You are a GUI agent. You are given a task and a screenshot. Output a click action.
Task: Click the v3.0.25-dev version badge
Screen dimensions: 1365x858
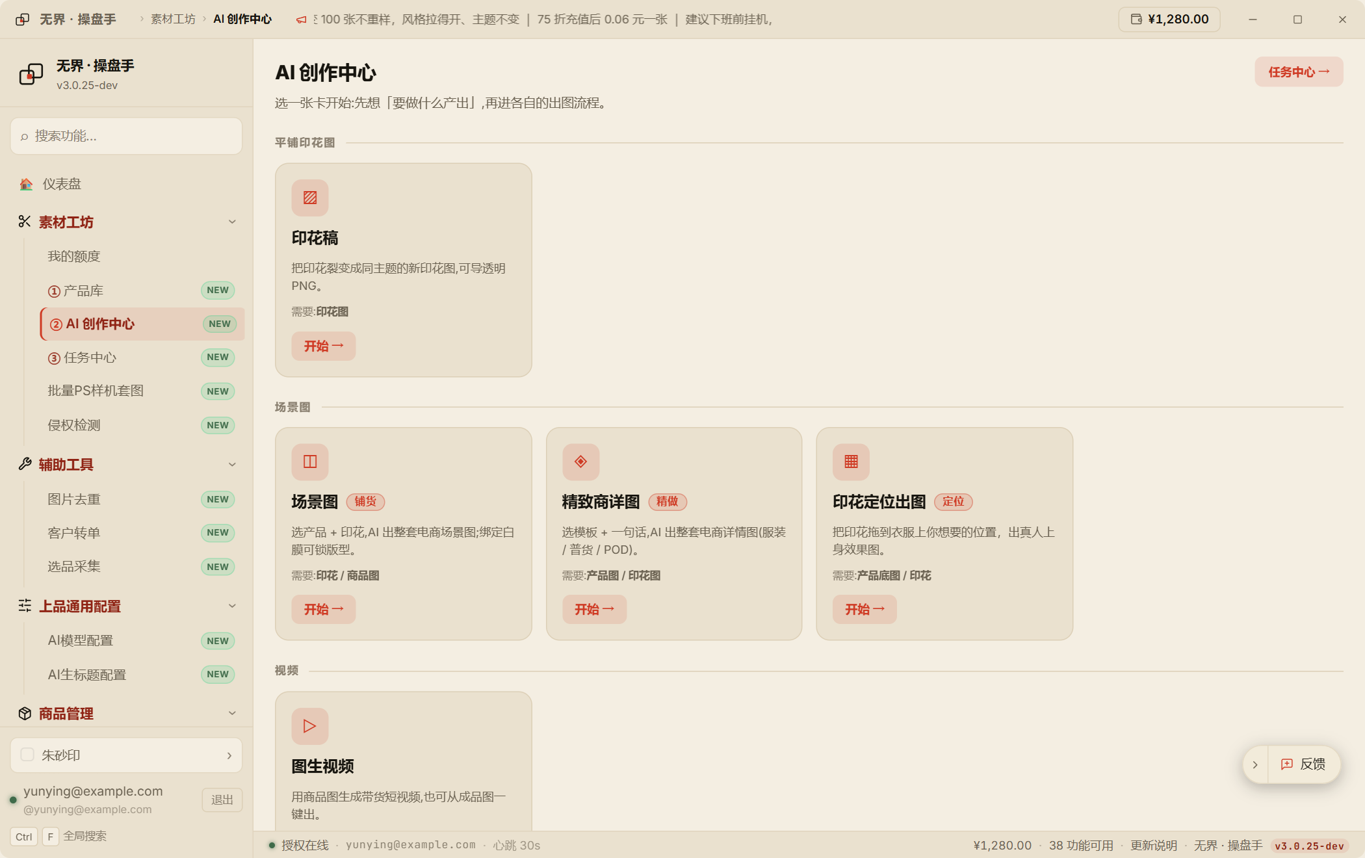1308,846
